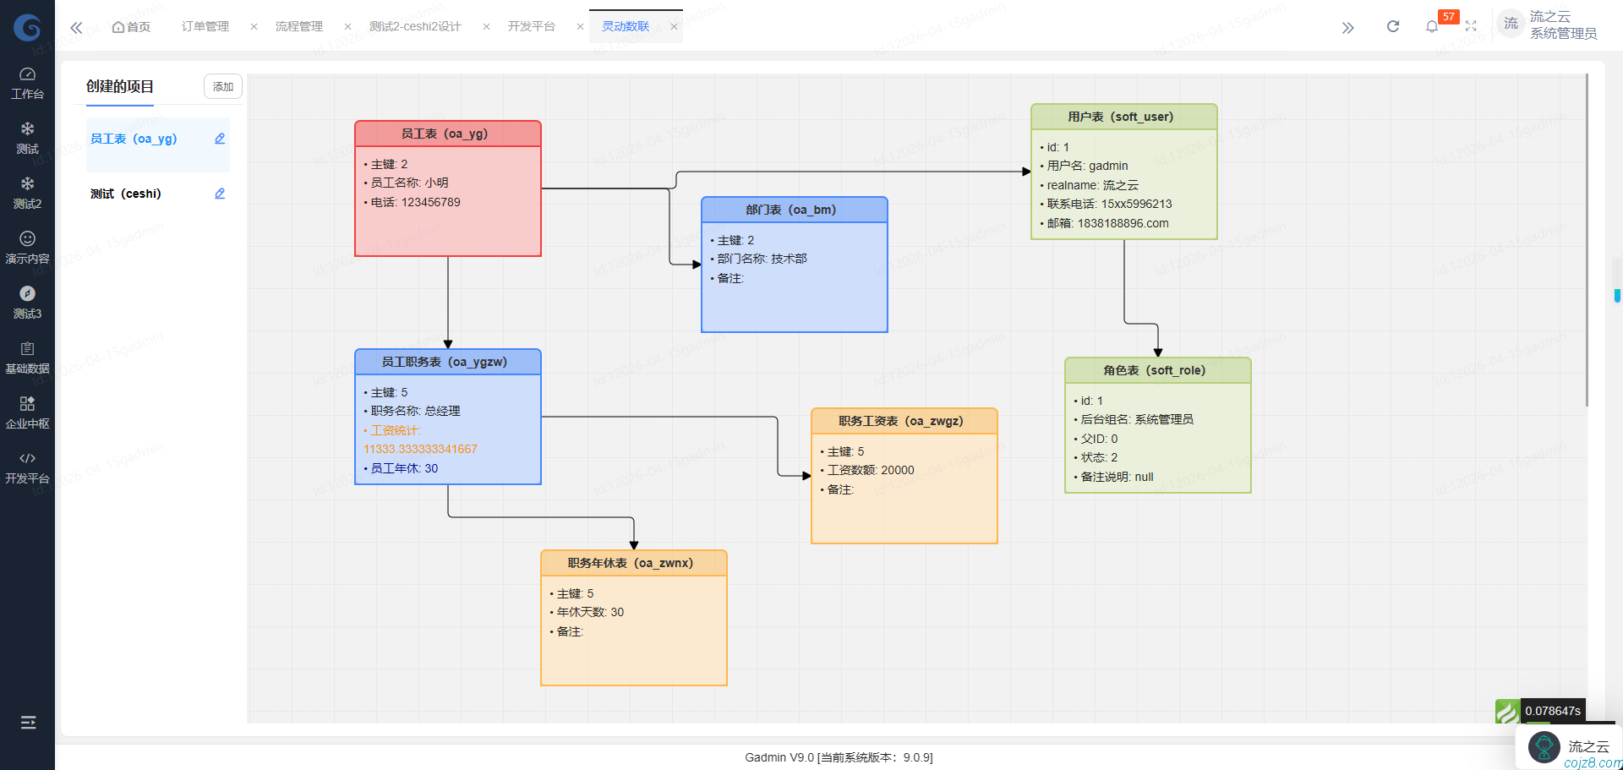Select the 测试 module in sidebar
Image resolution: width=1623 pixels, height=770 pixels.
click(27, 138)
